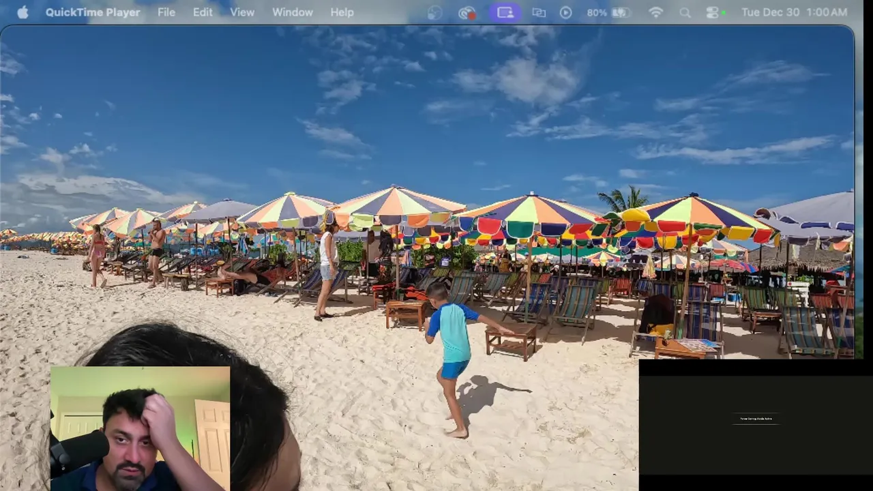Open the Edit menu
The width and height of the screenshot is (873, 491).
(203, 12)
